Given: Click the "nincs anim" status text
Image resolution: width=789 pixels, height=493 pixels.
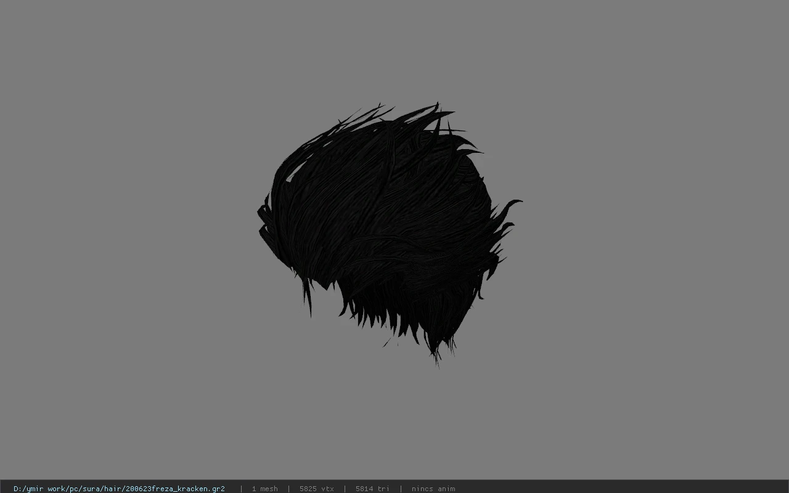Looking at the screenshot, I should point(433,489).
